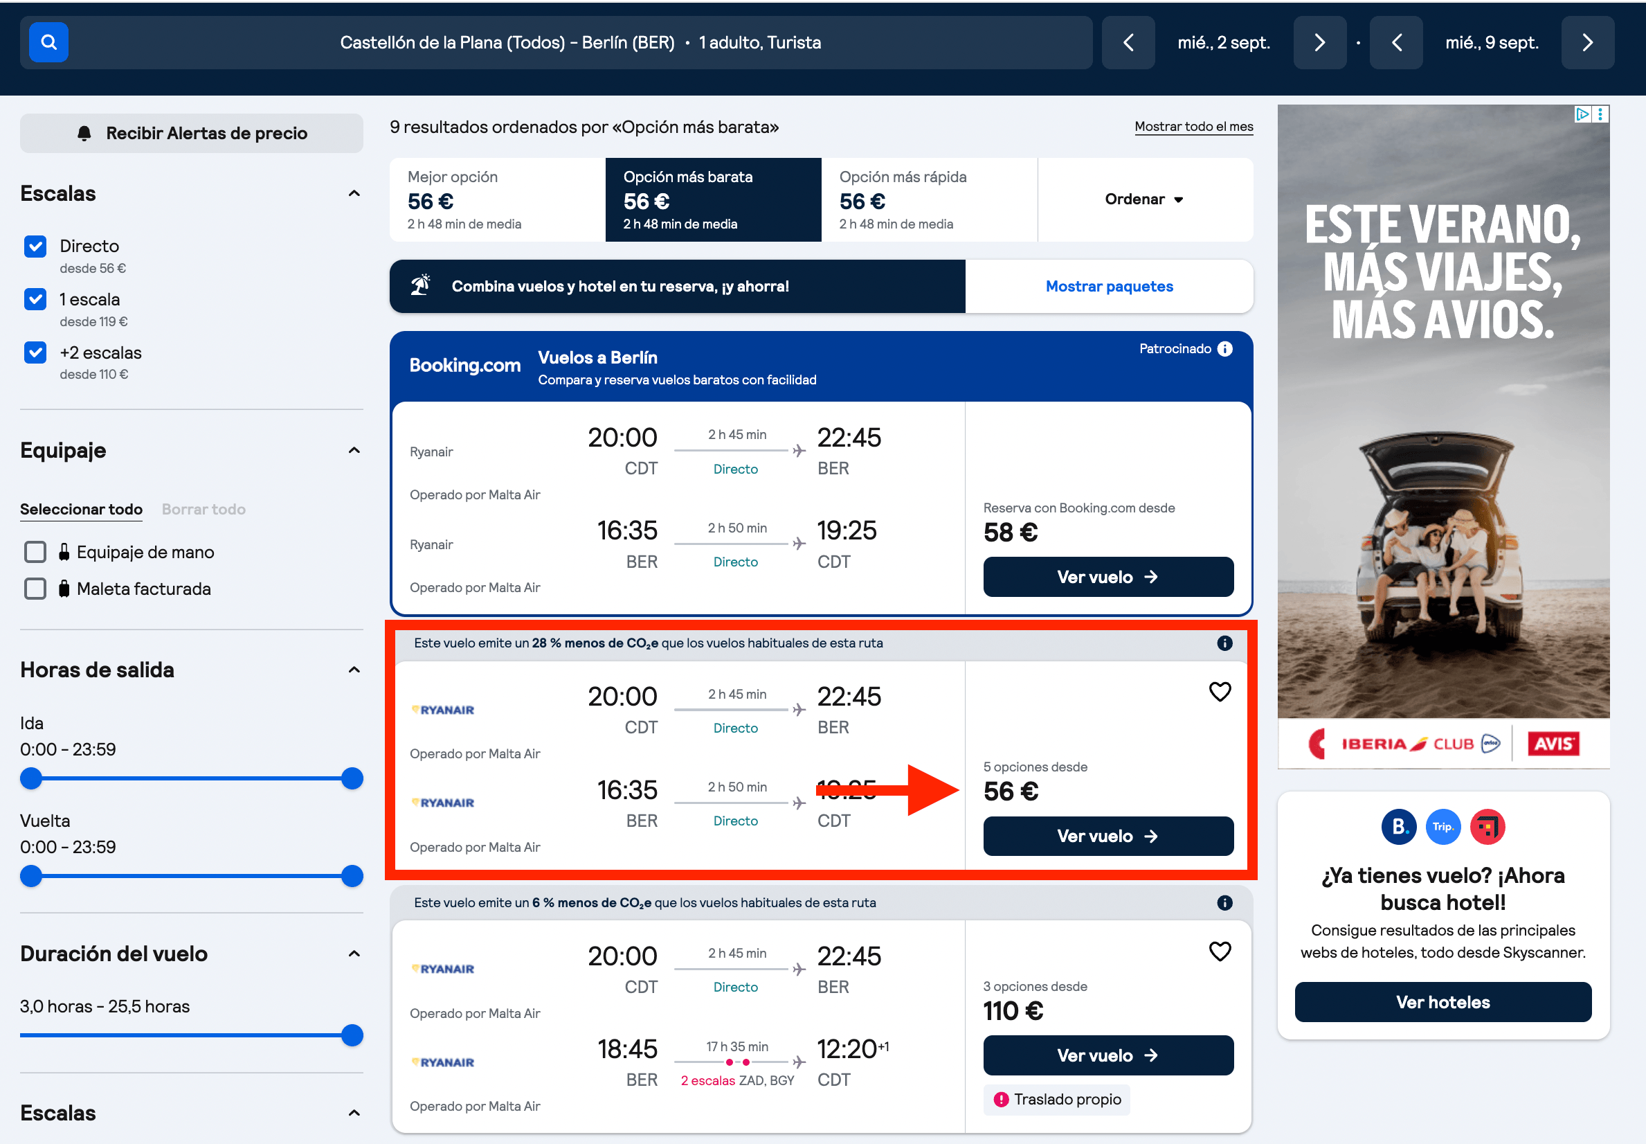Select the Mejor opción tab
Screen dimensions: 1646x1144
pos(497,199)
